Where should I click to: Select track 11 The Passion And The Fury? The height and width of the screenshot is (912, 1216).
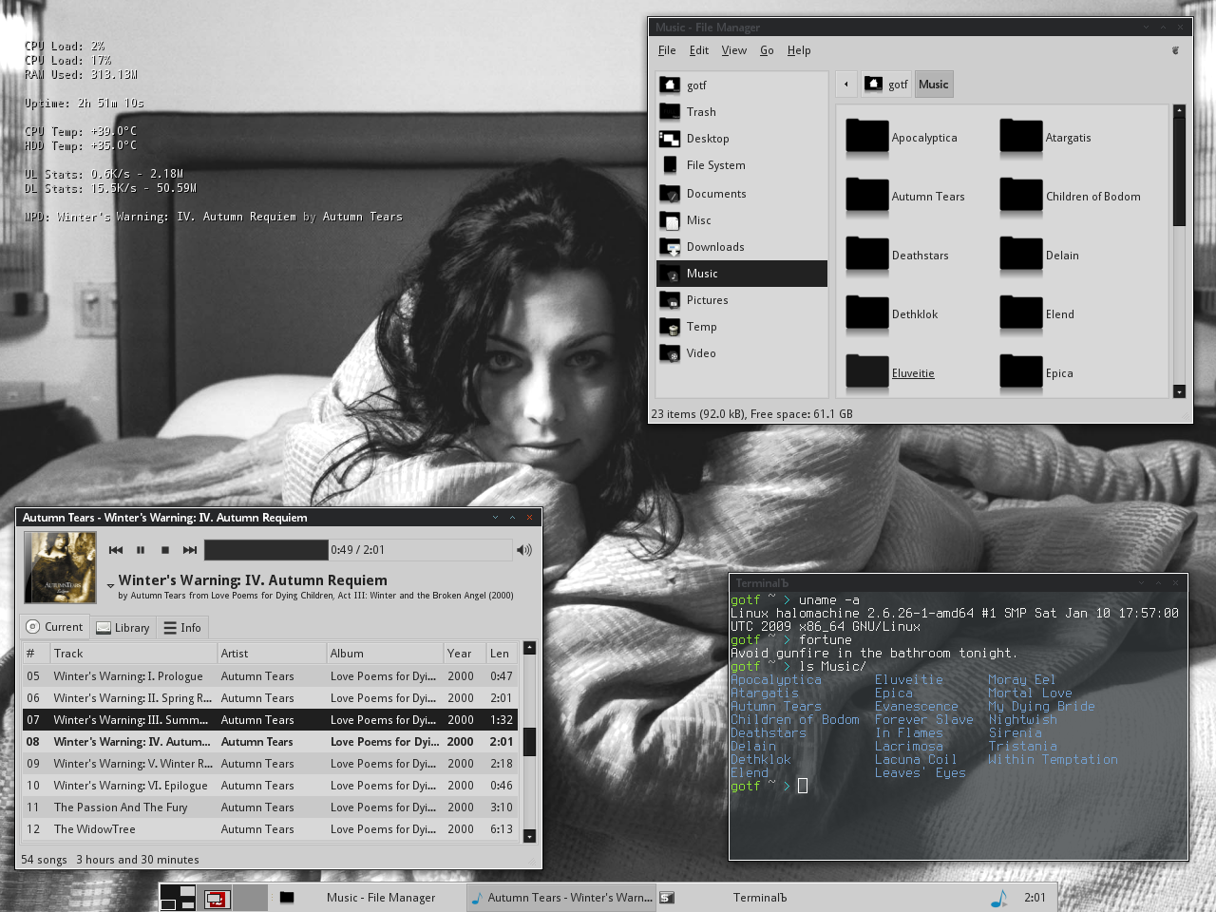(271, 807)
